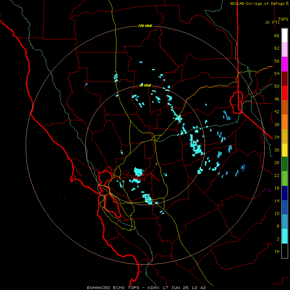Click the legend value 30
The height and width of the screenshot is (290, 290).
point(277,150)
